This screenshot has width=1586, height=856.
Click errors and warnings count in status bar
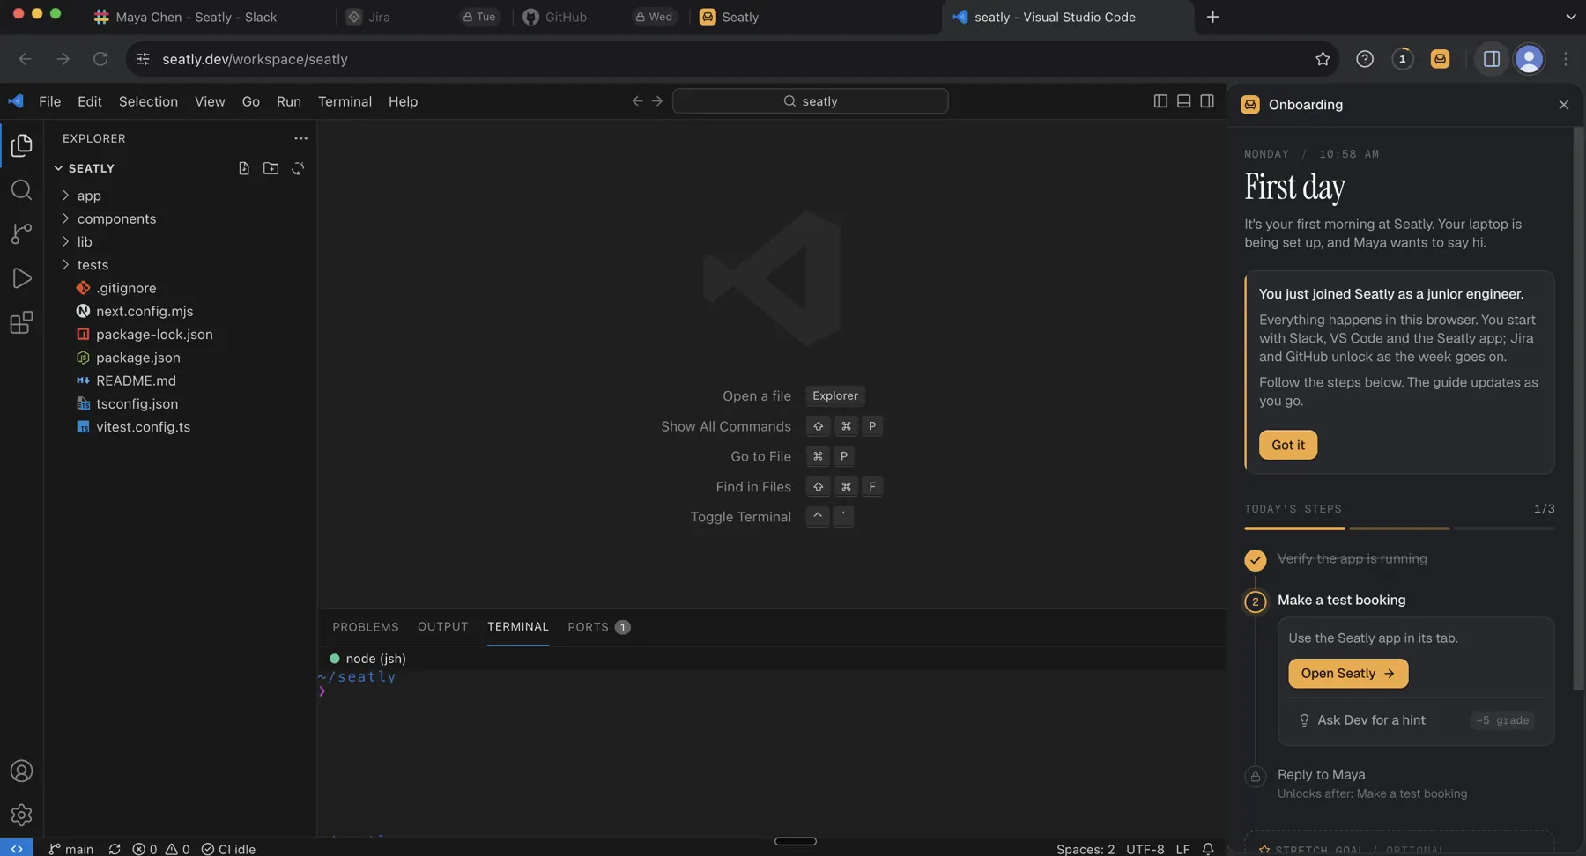[x=161, y=849]
